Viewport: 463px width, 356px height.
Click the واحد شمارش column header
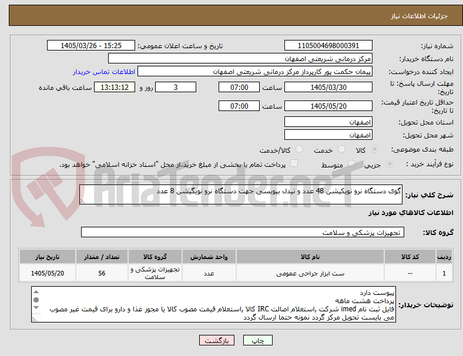pos(209,257)
